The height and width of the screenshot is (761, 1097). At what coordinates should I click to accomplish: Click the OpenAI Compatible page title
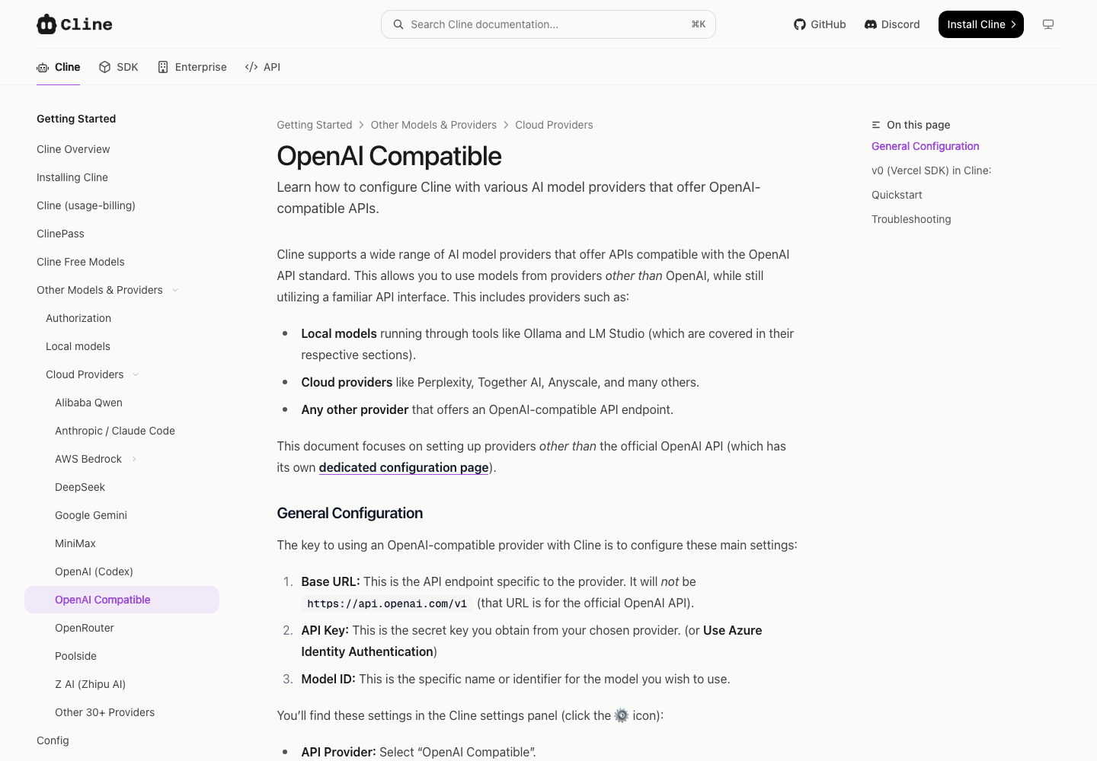389,156
